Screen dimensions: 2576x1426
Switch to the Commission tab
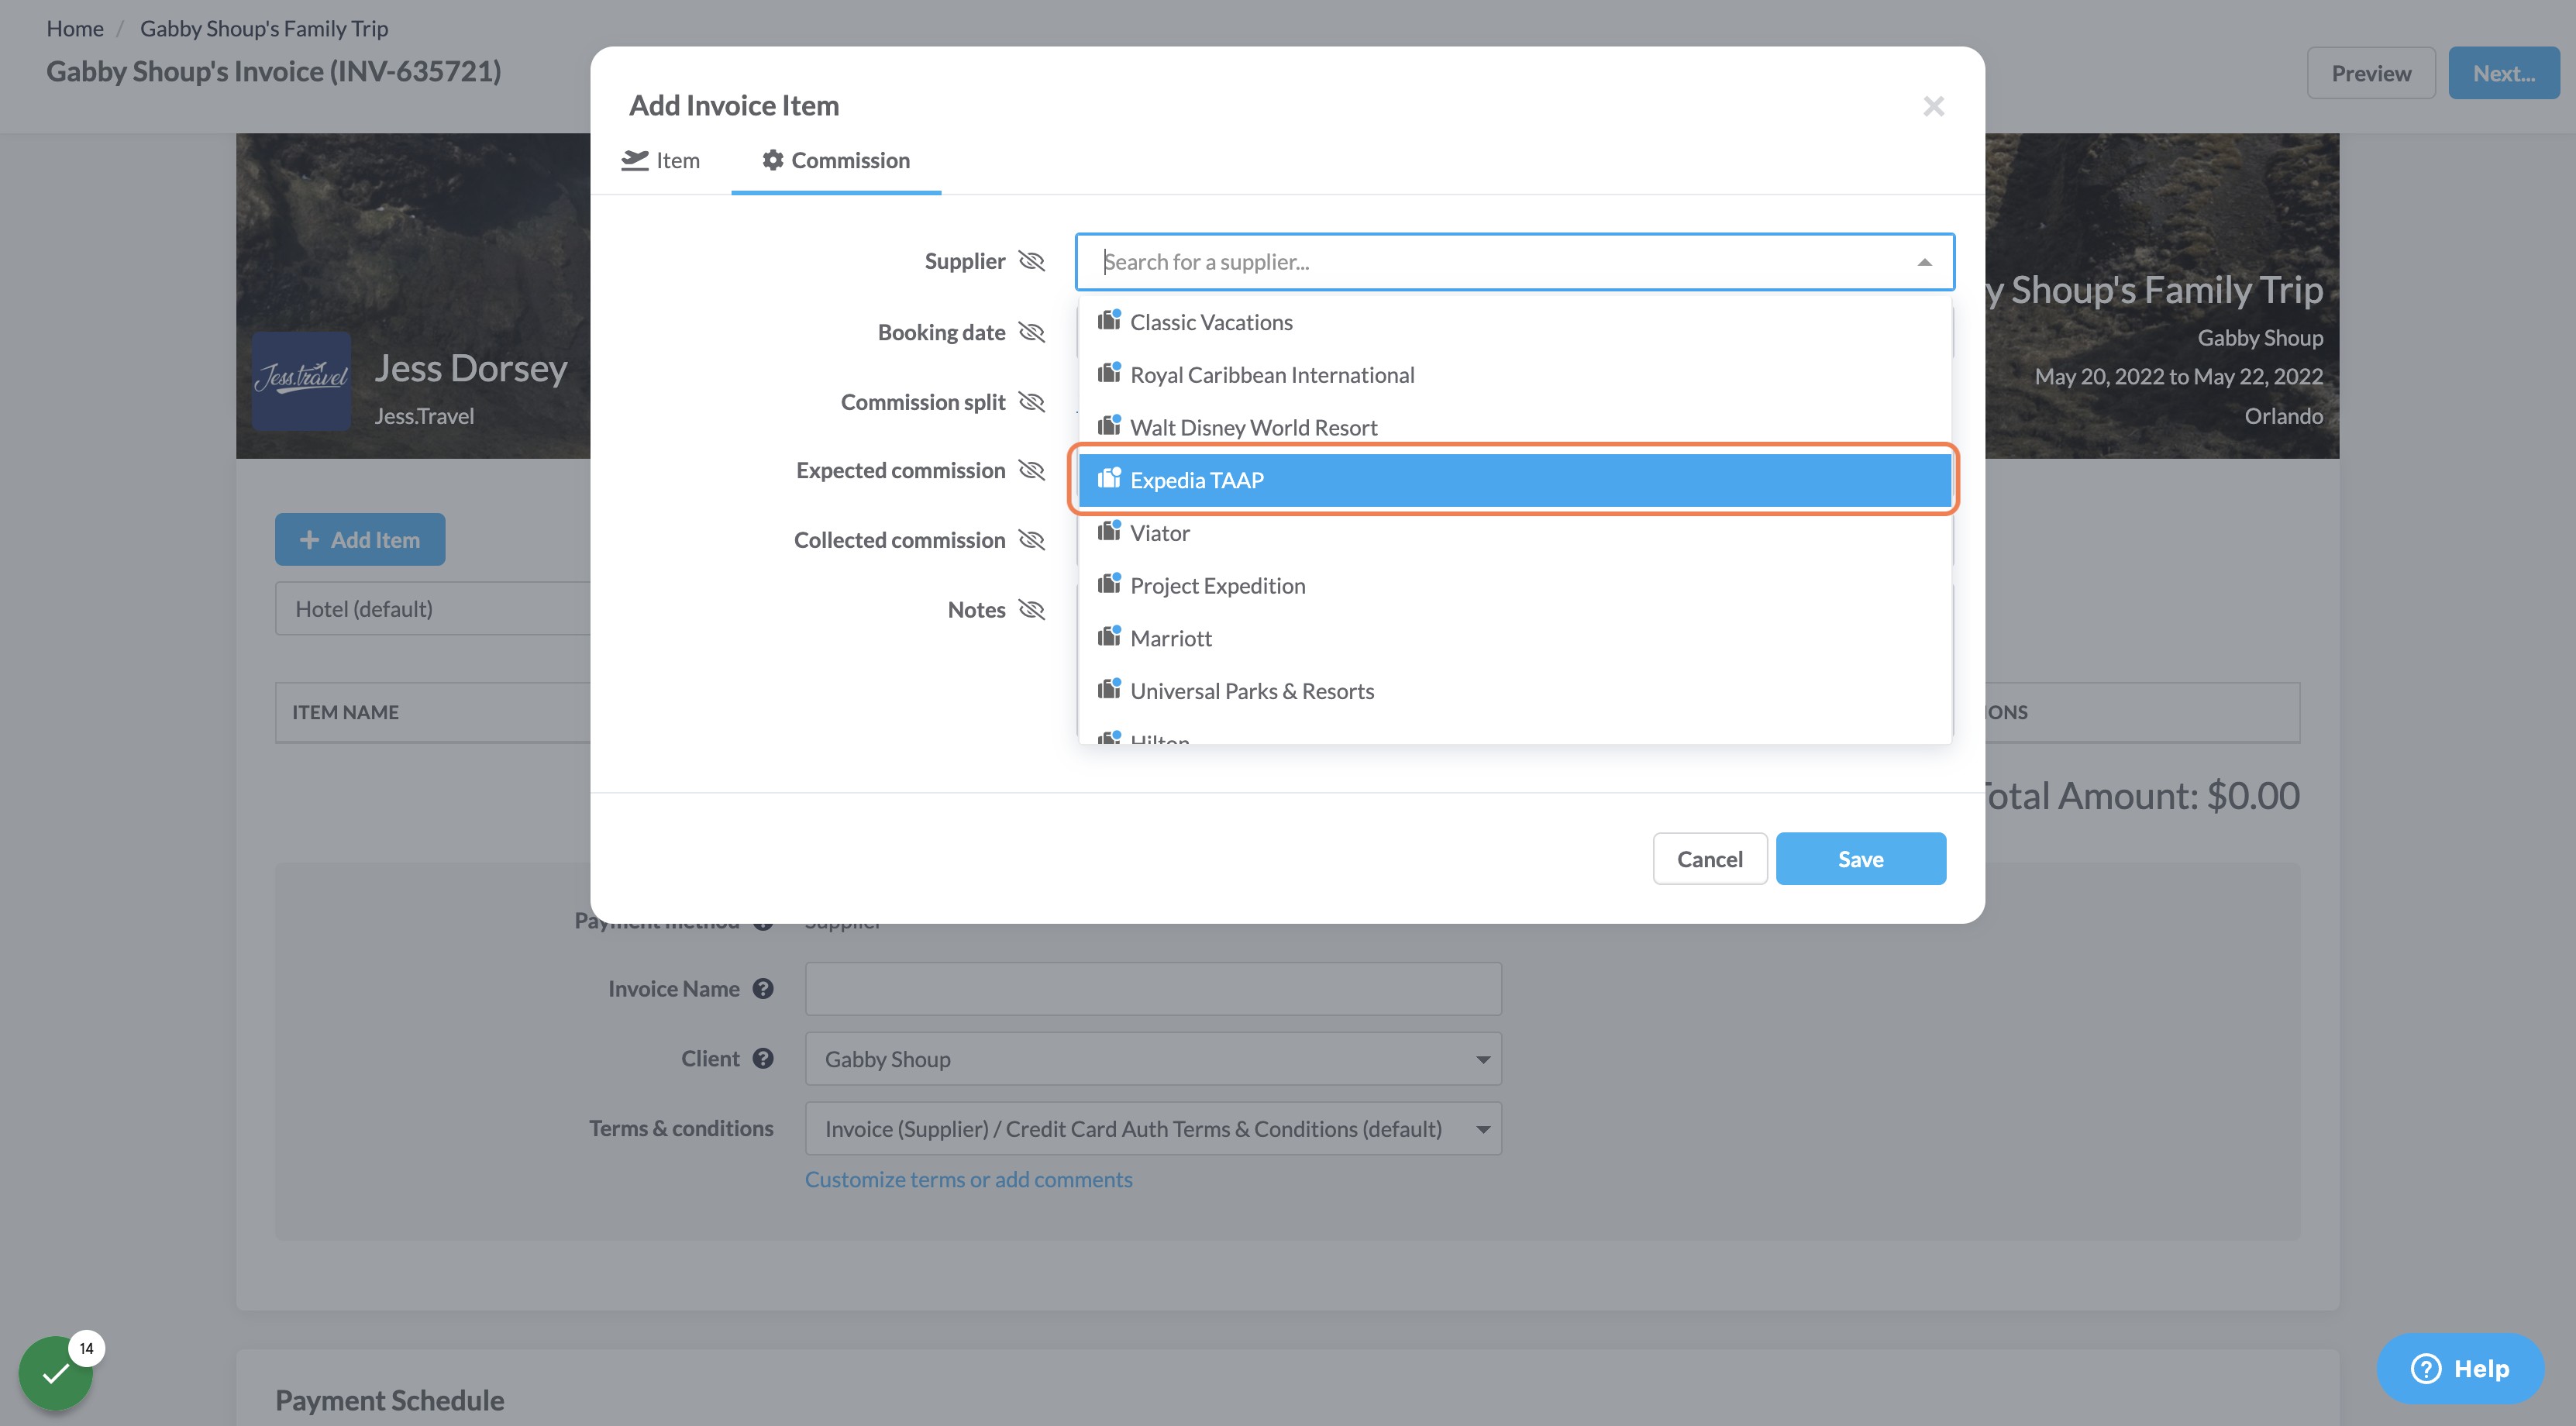(x=836, y=160)
